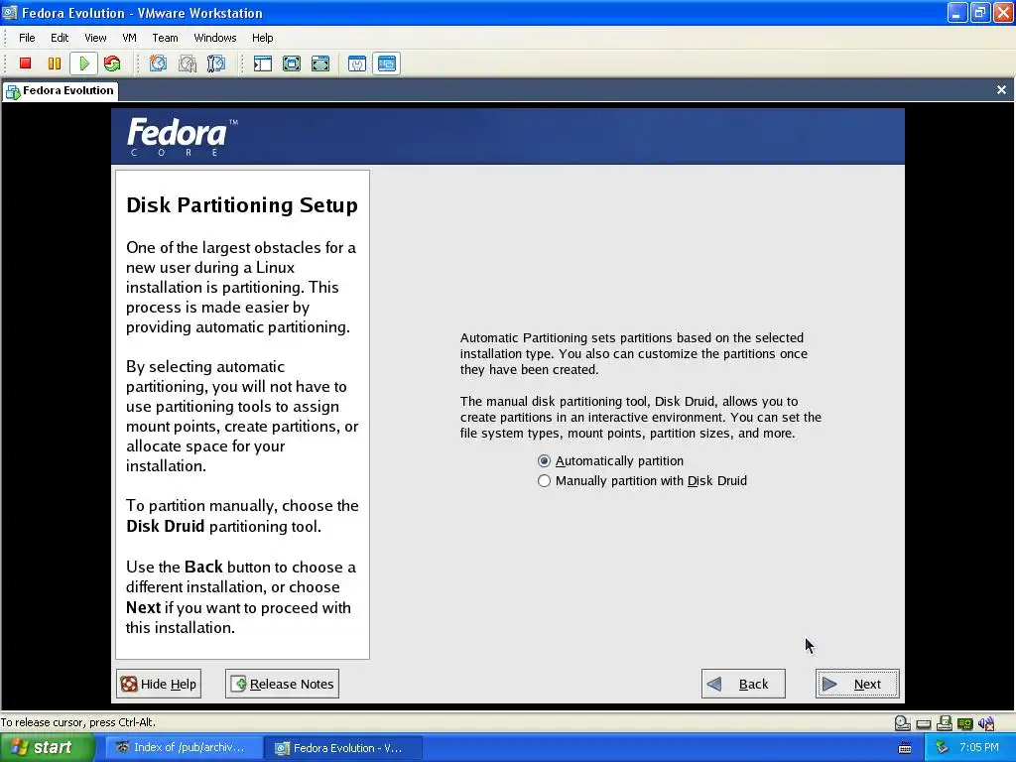
Task: Click the Disk Partitioning Setup heading
Action: [x=242, y=205]
